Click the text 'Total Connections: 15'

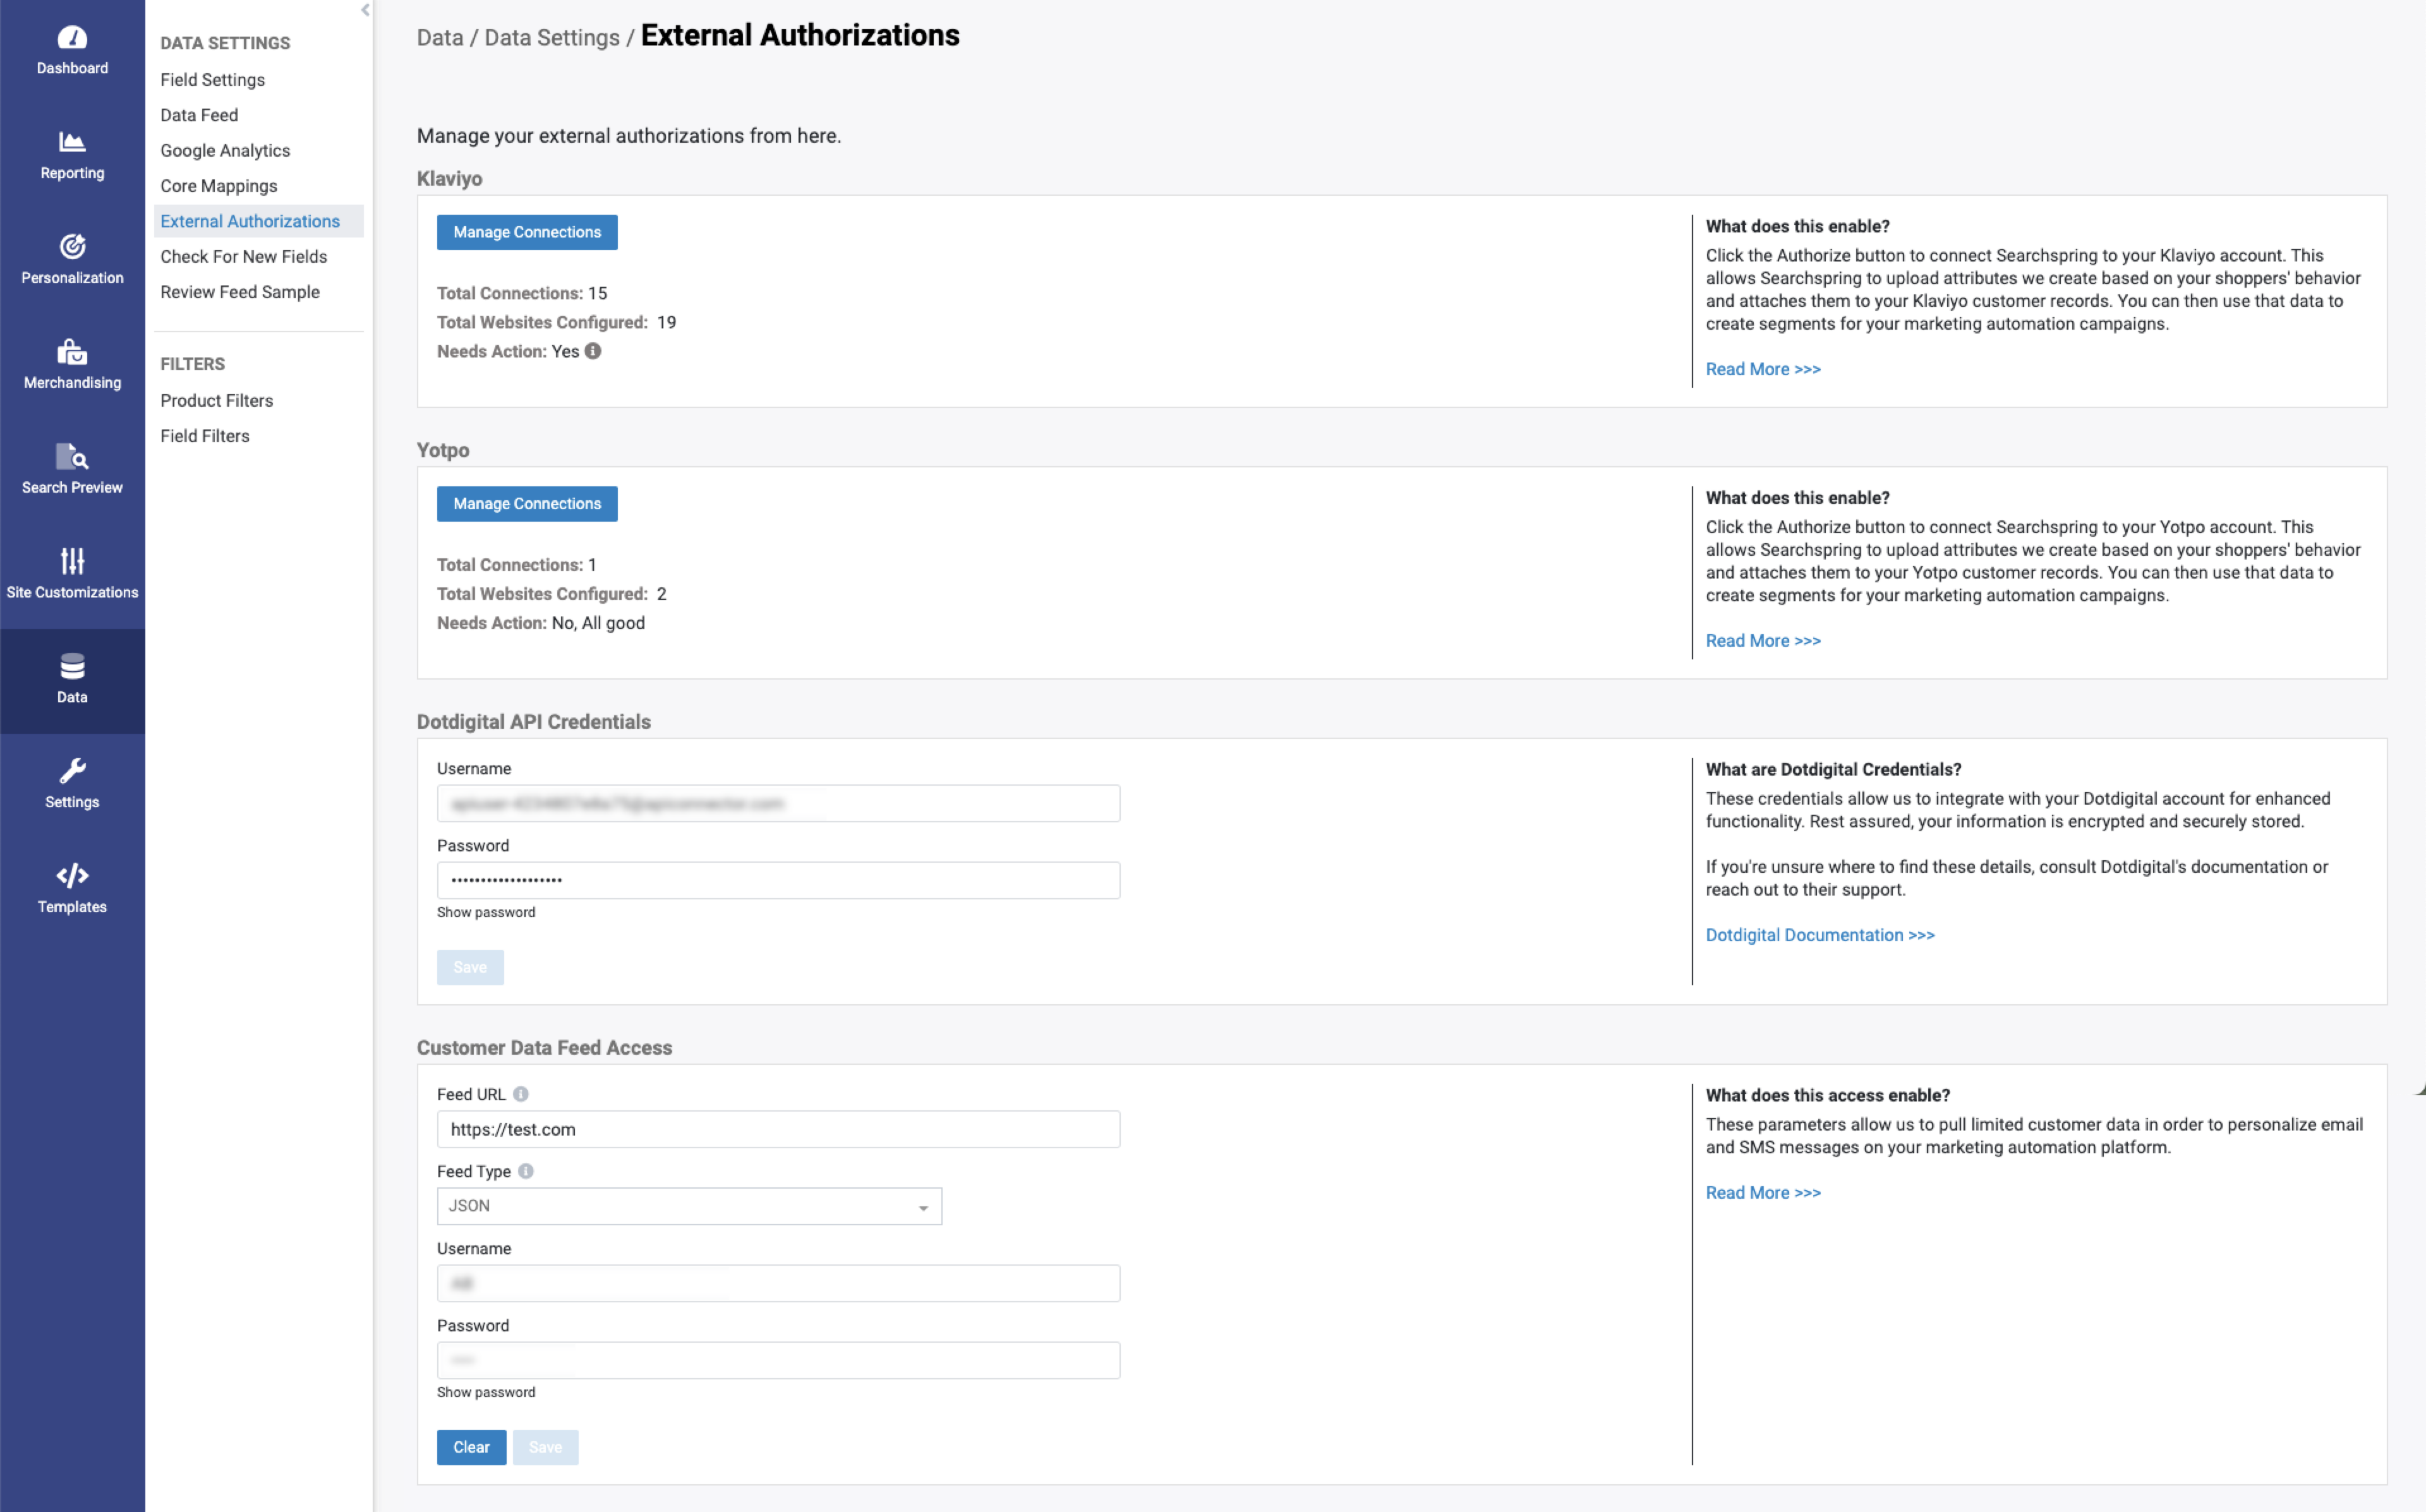click(x=522, y=293)
